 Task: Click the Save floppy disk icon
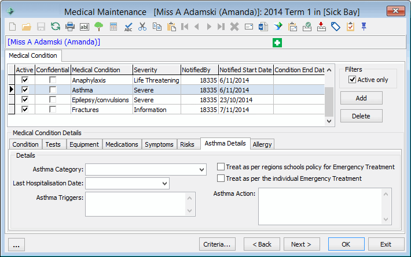pyautogui.click(x=41, y=27)
